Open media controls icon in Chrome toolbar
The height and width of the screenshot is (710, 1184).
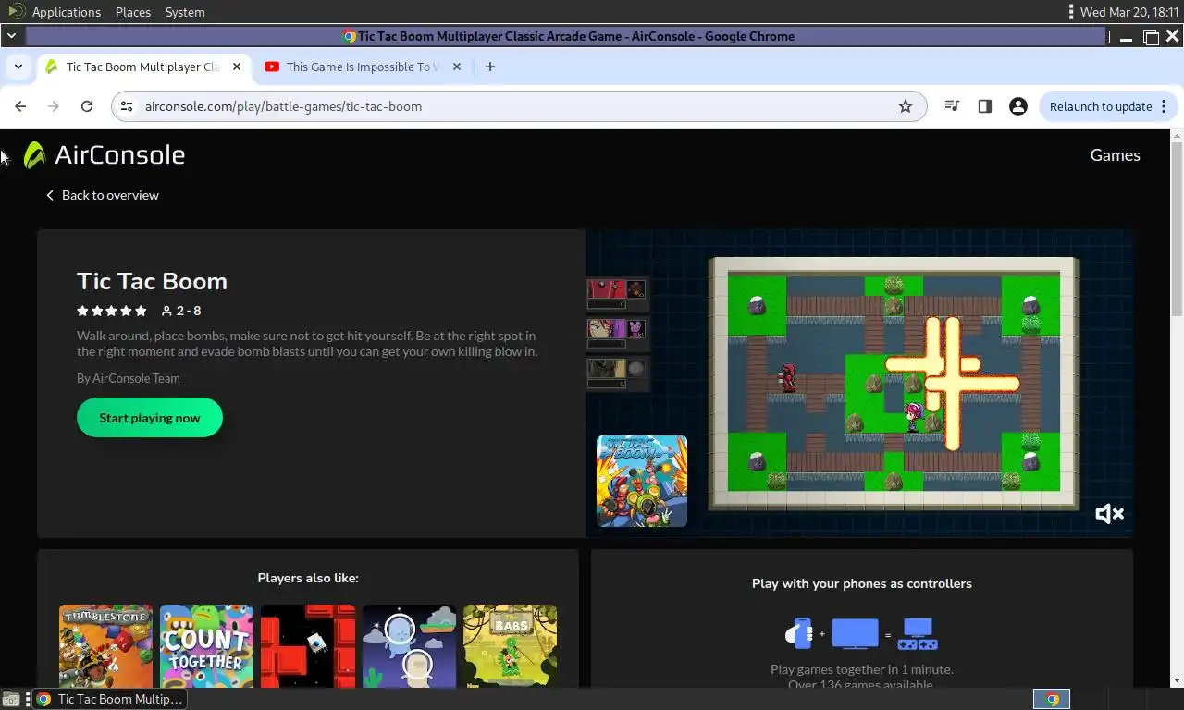pos(951,106)
